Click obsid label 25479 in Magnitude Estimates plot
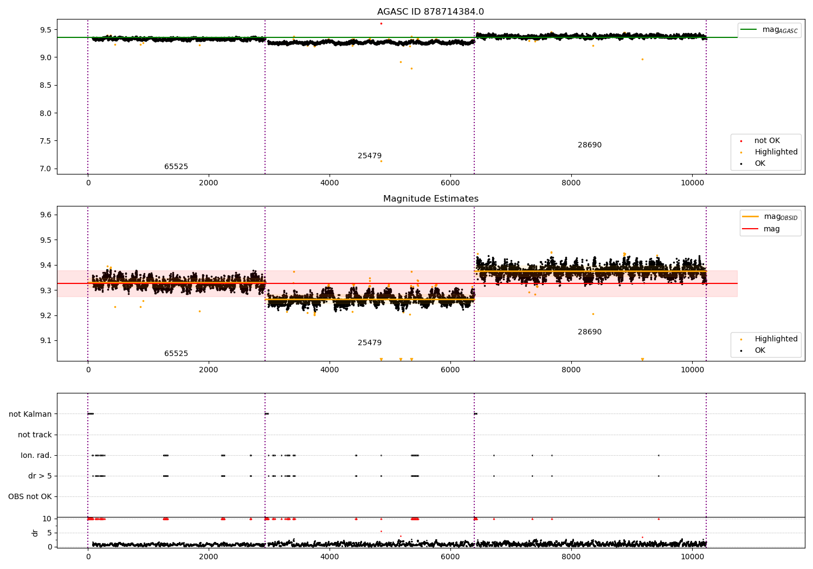The height and width of the screenshot is (569, 813). pos(370,343)
